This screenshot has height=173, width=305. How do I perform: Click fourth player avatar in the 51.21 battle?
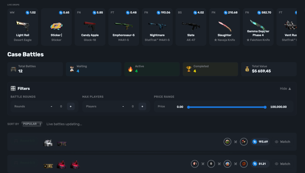point(244,164)
